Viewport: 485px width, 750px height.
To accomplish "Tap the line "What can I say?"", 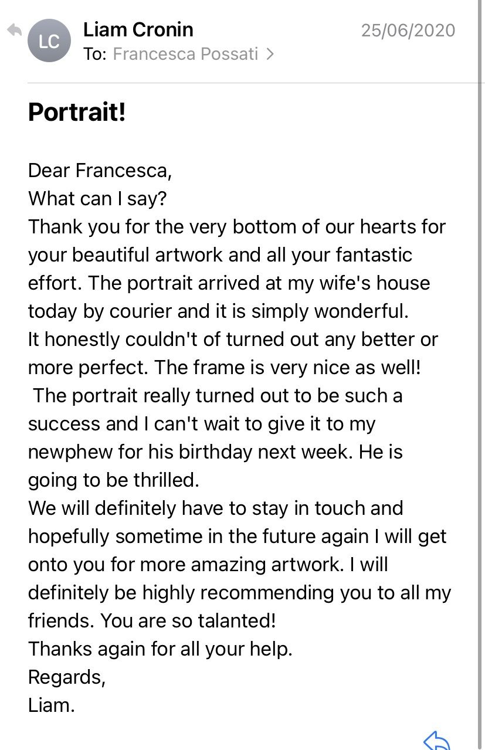I will click(x=97, y=199).
